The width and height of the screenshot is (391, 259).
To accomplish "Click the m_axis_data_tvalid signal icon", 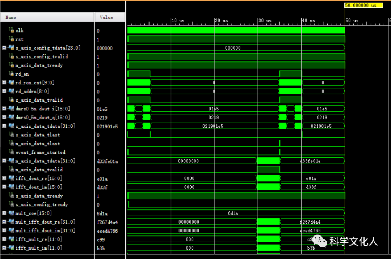I will (x=12, y=170).
